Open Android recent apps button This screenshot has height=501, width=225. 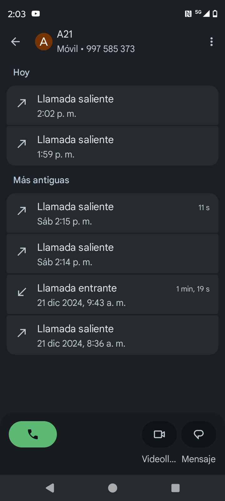pos(175,488)
